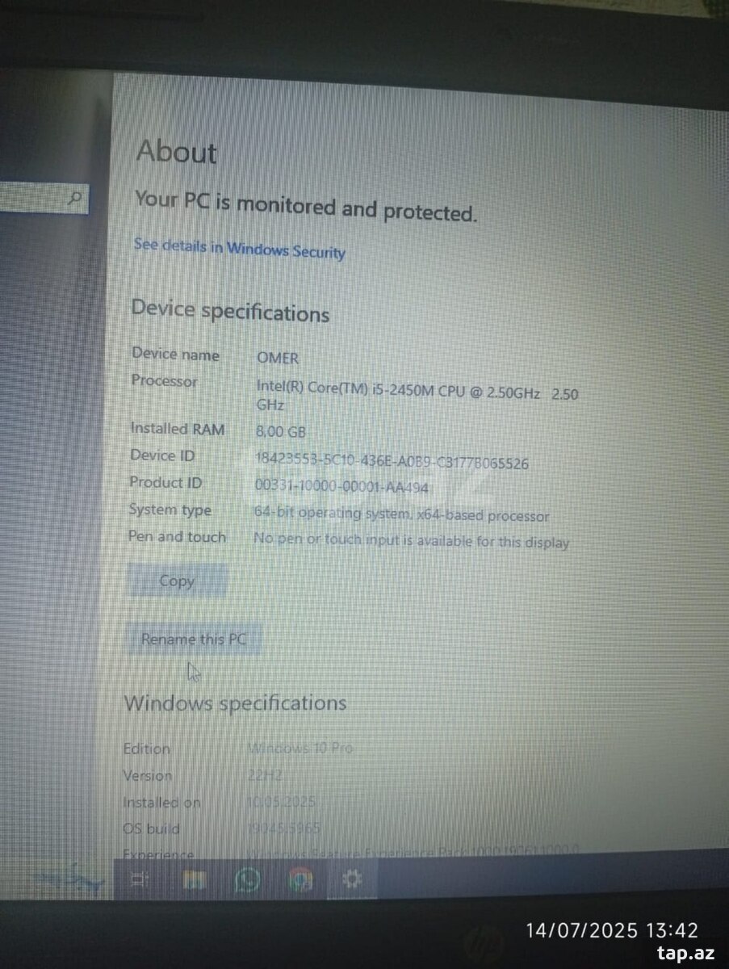The width and height of the screenshot is (729, 969).
Task: Select the Pen and touch value text
Action: click(411, 541)
